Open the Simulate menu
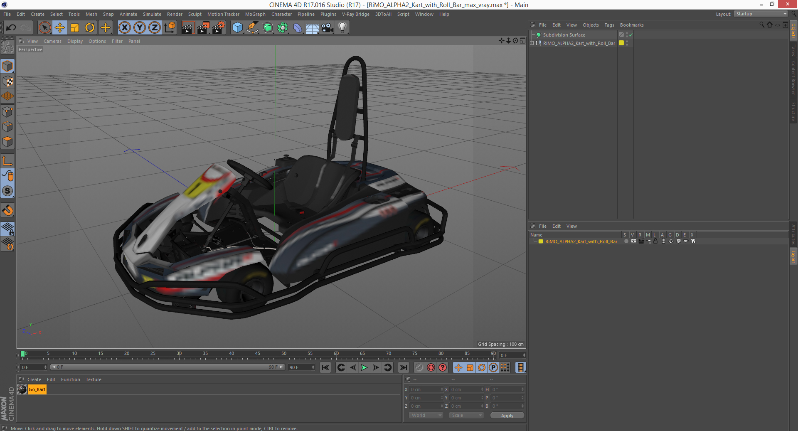This screenshot has height=431, width=798. pyautogui.click(x=152, y=14)
